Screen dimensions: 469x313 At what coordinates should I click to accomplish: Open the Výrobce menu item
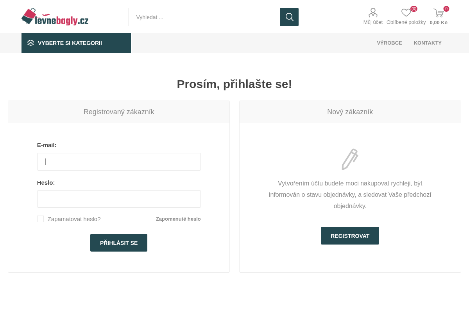coord(389,43)
